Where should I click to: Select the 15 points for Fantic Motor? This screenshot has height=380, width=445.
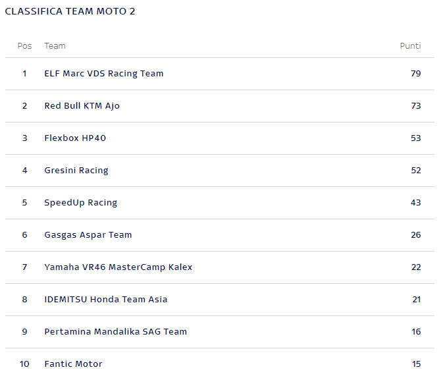[x=416, y=364]
